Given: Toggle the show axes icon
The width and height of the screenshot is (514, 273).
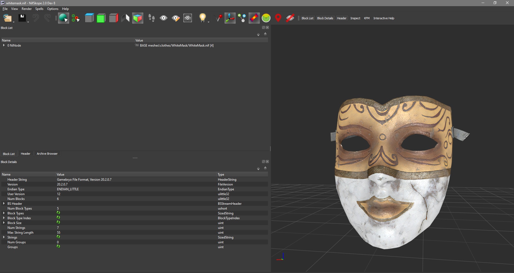Looking at the screenshot, I should coord(230,18).
